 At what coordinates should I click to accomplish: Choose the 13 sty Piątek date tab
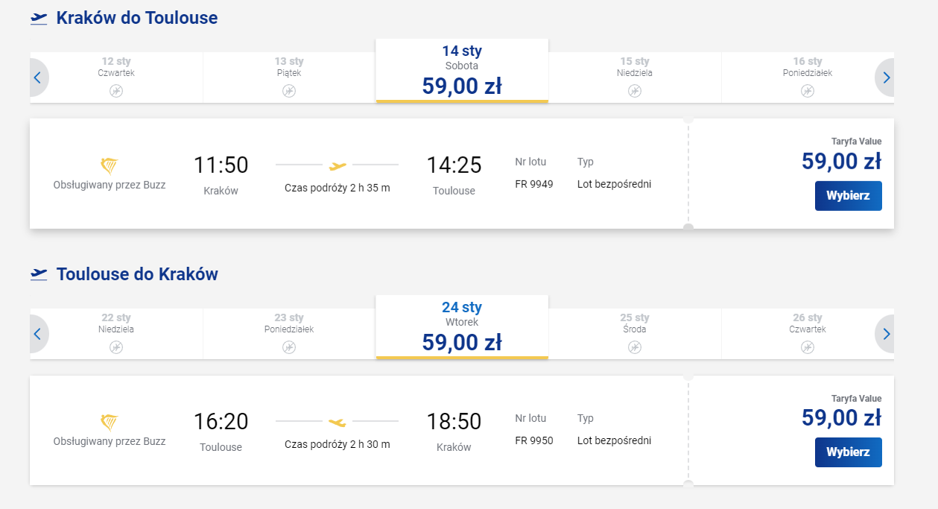pyautogui.click(x=289, y=78)
